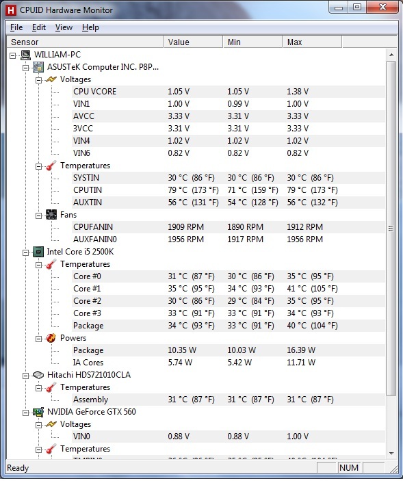Click the Sensor column header
Screen dimensions: 403x481
pos(85,42)
